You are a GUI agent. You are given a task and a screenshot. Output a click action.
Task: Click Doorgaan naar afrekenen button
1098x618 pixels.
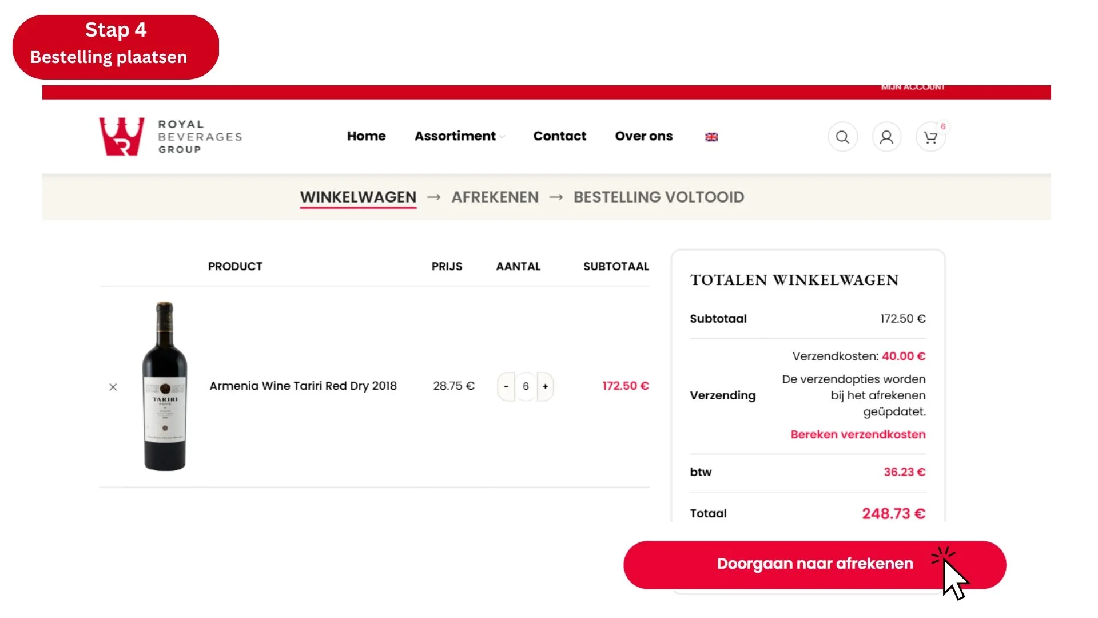tap(814, 564)
